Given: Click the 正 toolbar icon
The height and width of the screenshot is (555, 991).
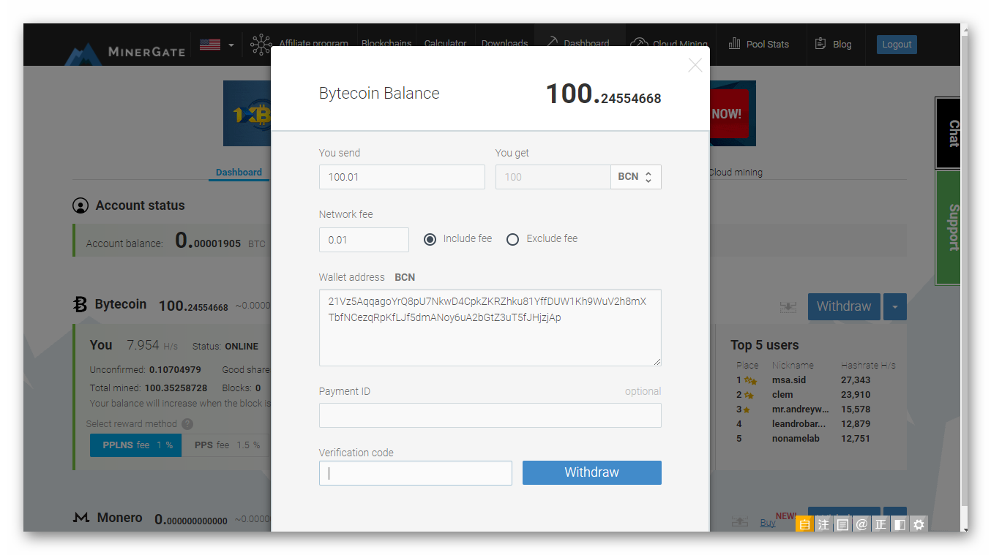Looking at the screenshot, I should click(x=880, y=524).
